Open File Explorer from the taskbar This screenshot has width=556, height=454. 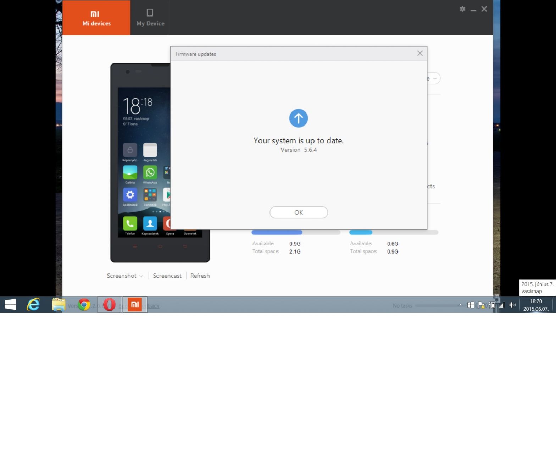[x=59, y=304]
